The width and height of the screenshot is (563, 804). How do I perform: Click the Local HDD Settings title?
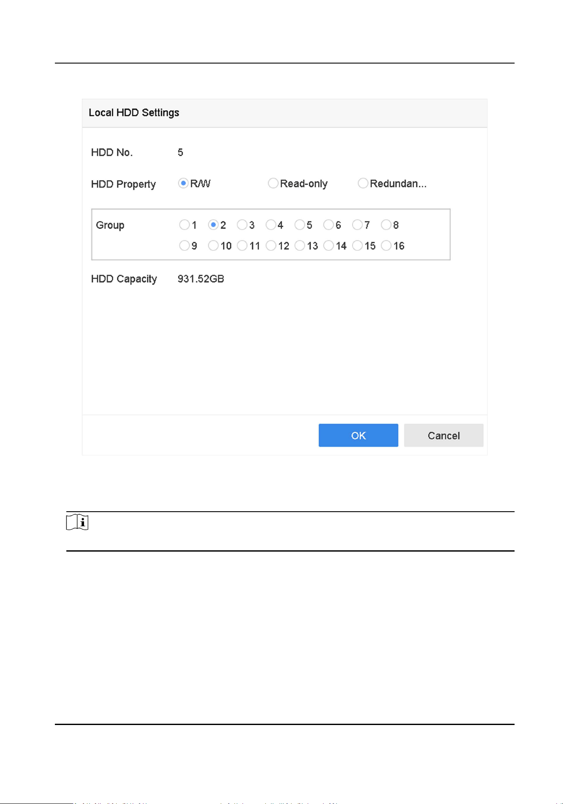[134, 112]
